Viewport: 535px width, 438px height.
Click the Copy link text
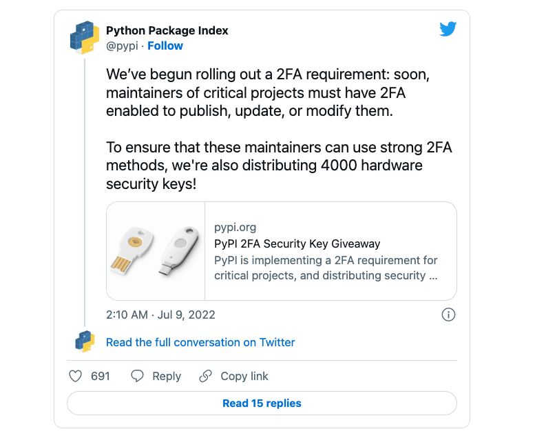coord(244,376)
